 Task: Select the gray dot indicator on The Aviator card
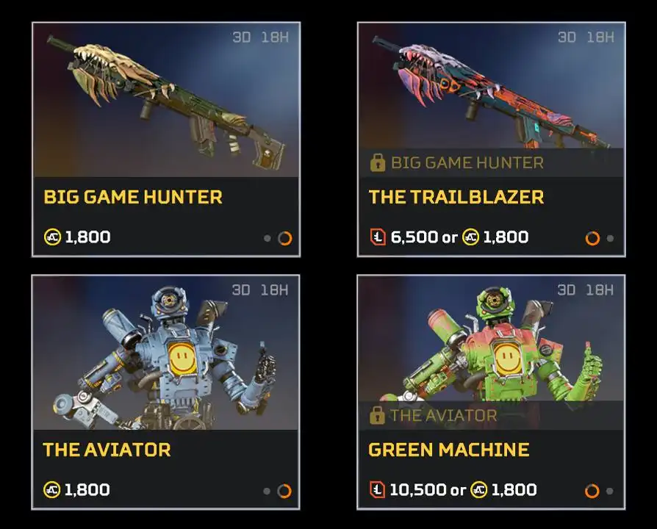coord(267,491)
